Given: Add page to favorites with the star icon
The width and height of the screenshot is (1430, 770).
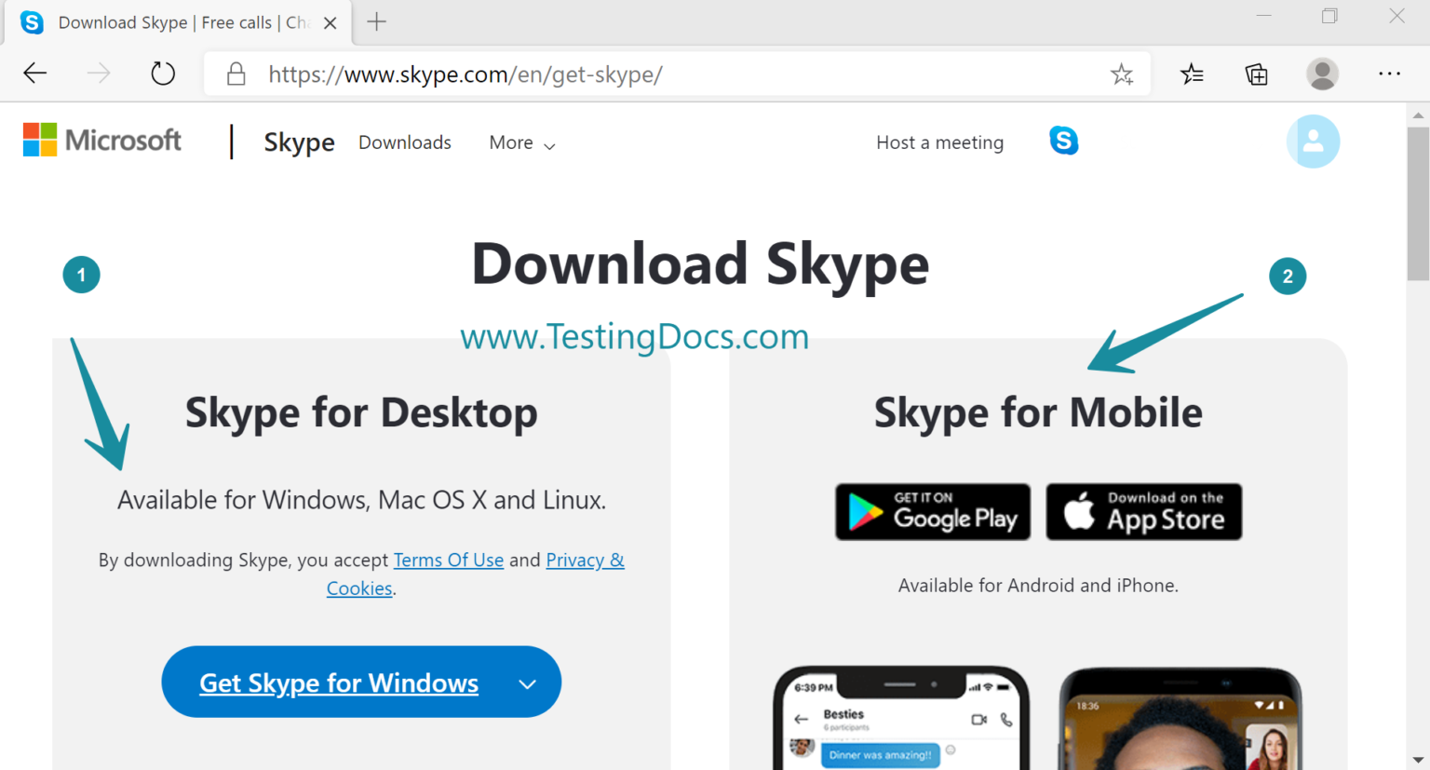Looking at the screenshot, I should pyautogui.click(x=1122, y=74).
